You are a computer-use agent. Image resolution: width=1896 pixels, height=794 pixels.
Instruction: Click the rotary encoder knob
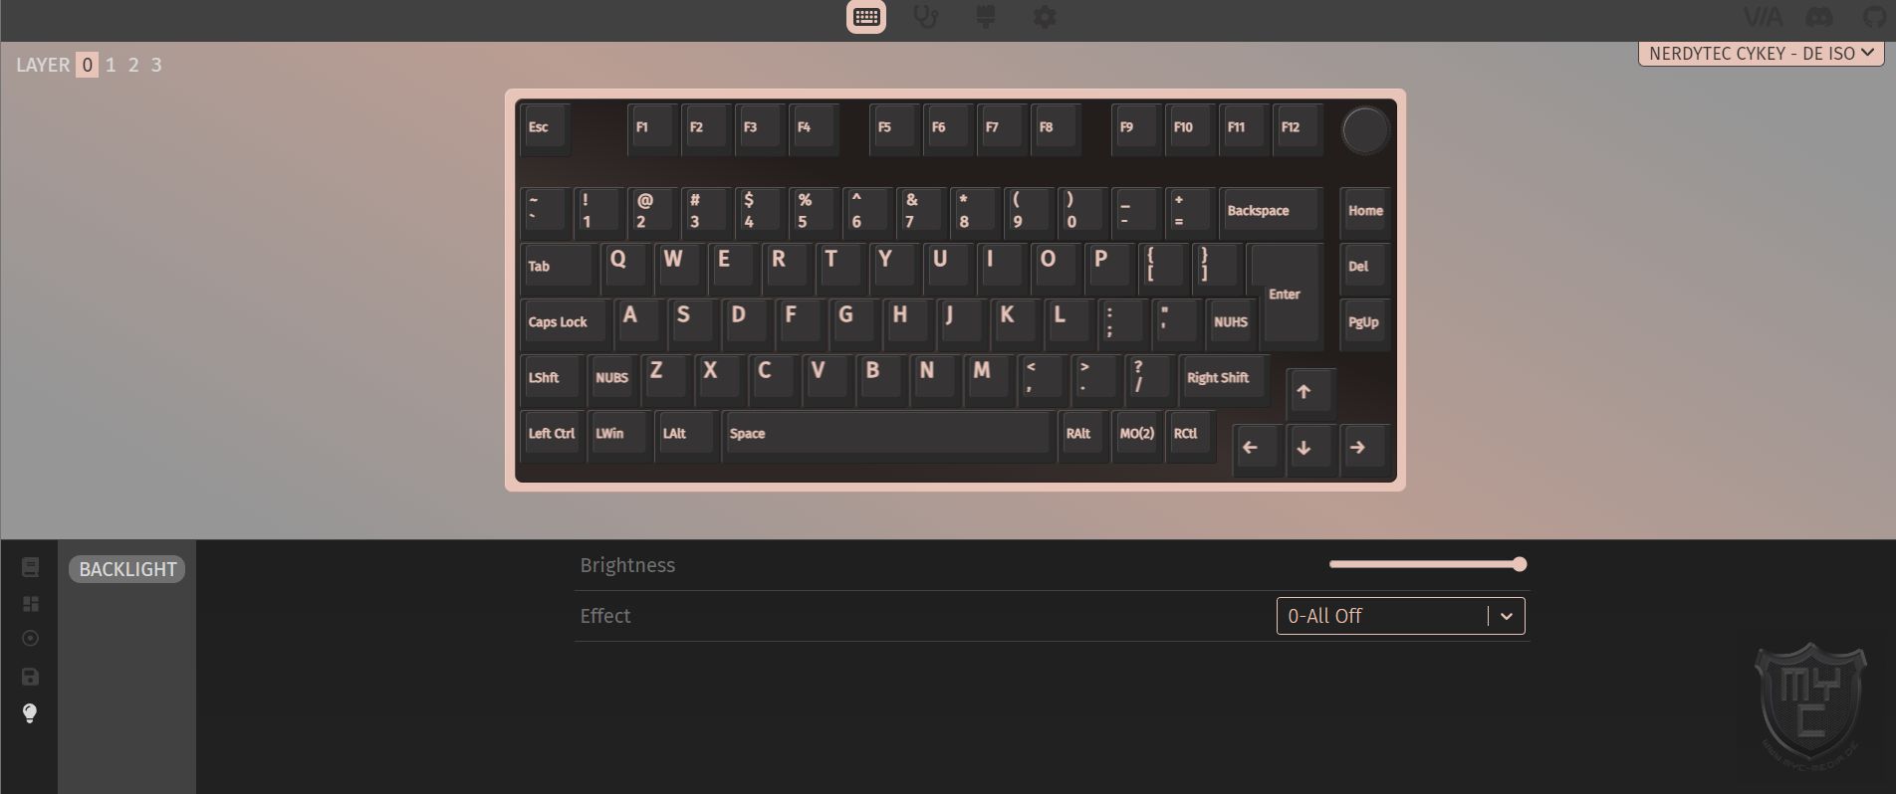coord(1364,129)
